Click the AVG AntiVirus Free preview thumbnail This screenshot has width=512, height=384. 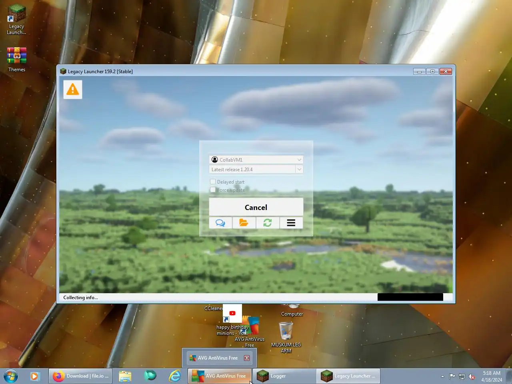219,358
